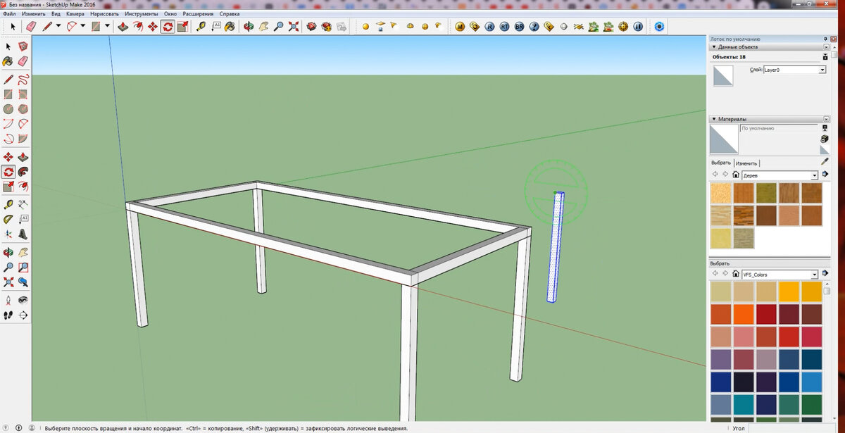This screenshot has height=433, width=845.
Task: Start V-Ray render with R icon
Action: tap(489, 26)
